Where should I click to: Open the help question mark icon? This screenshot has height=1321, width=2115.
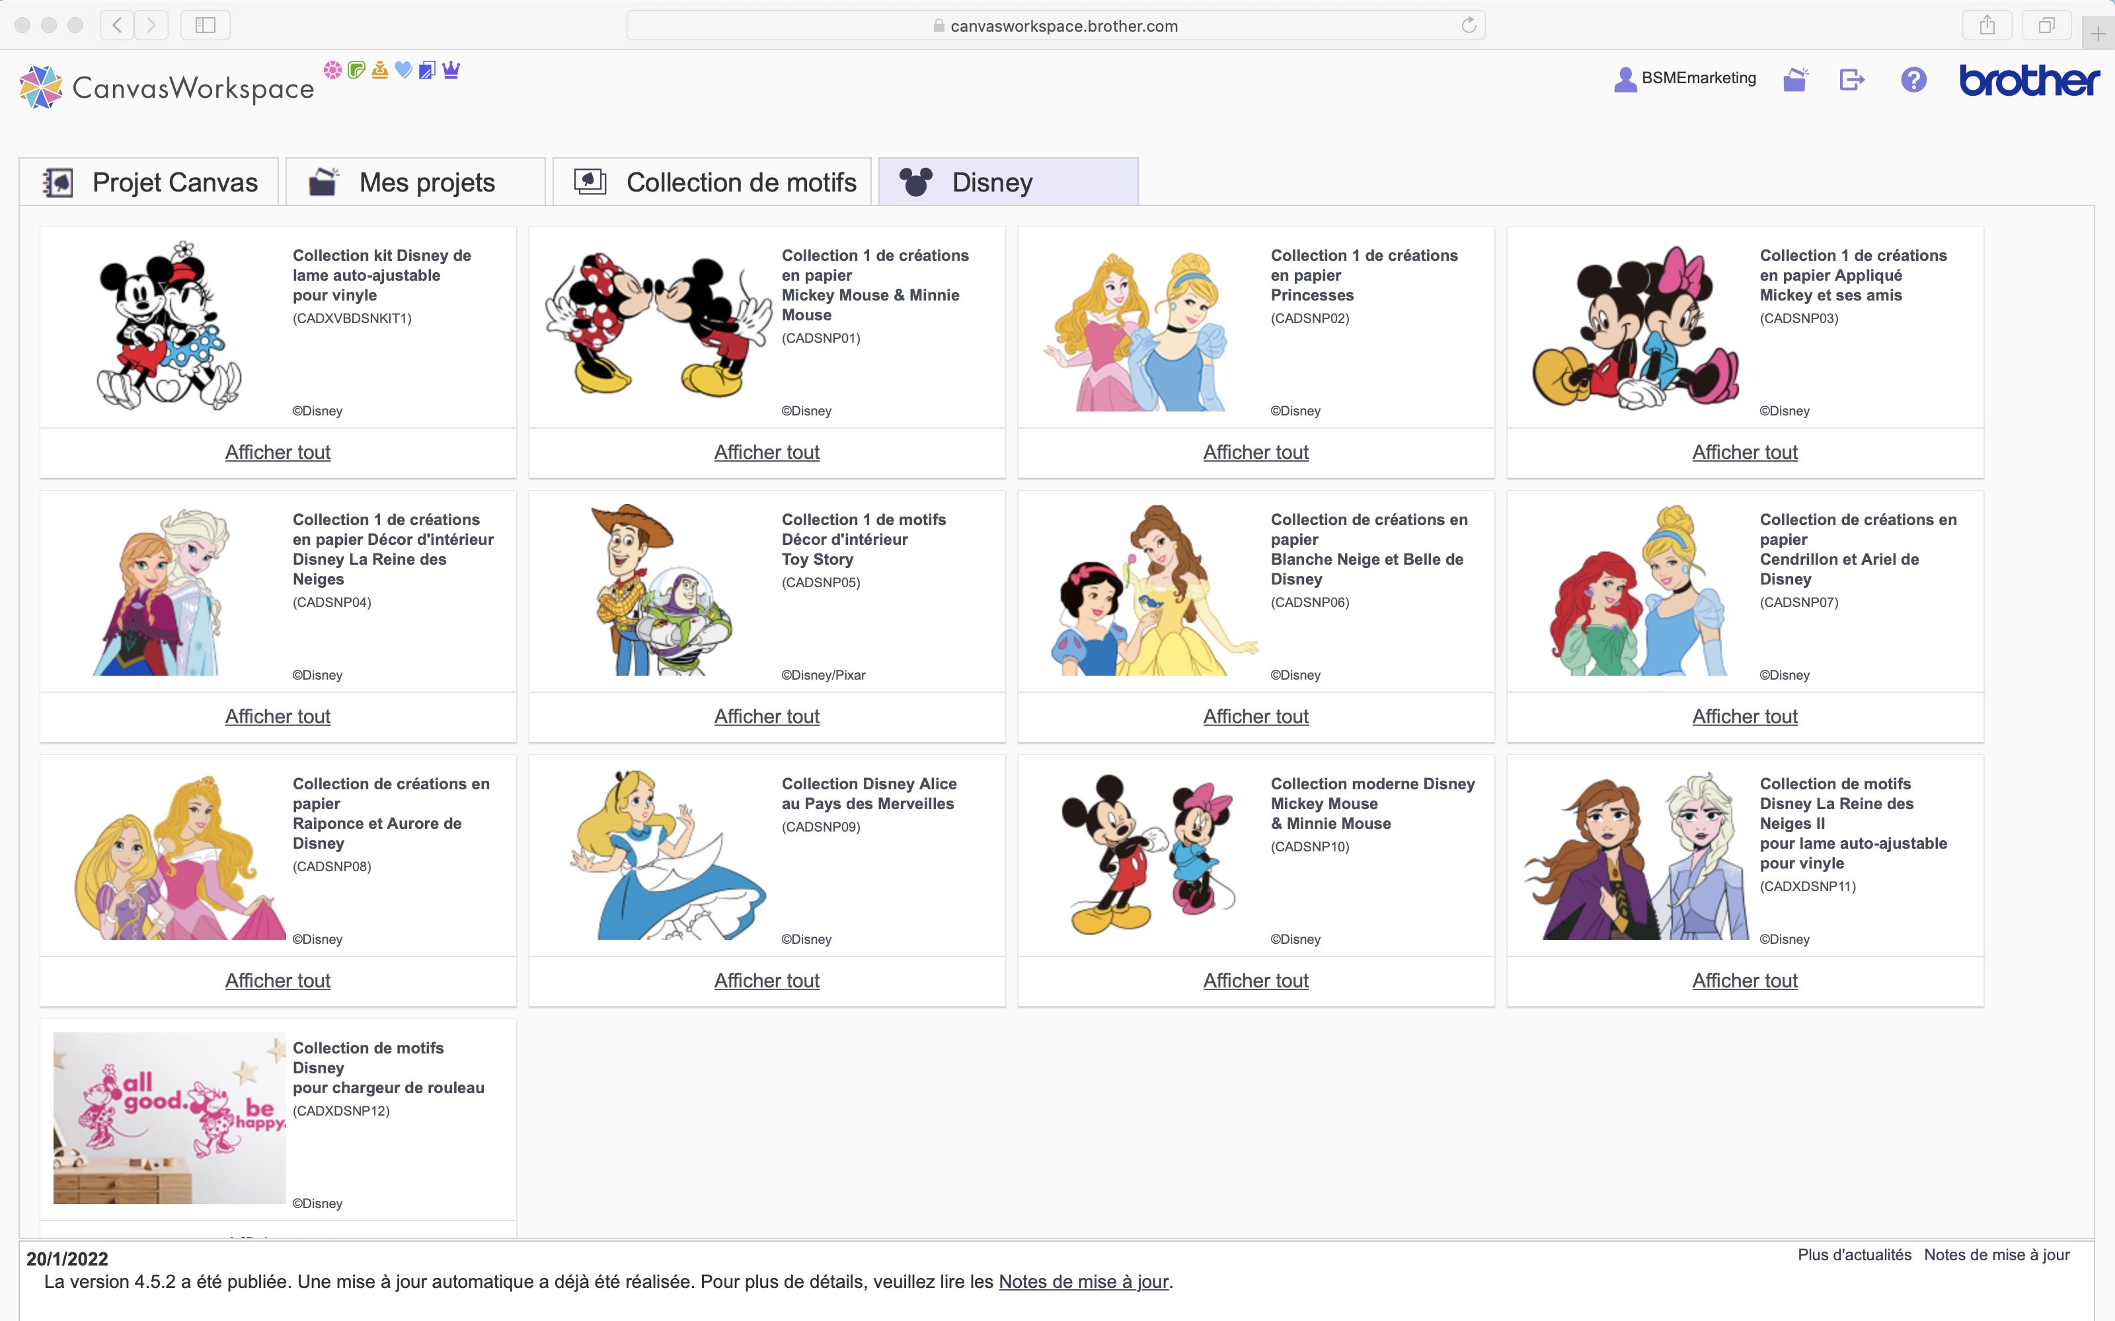[1913, 79]
